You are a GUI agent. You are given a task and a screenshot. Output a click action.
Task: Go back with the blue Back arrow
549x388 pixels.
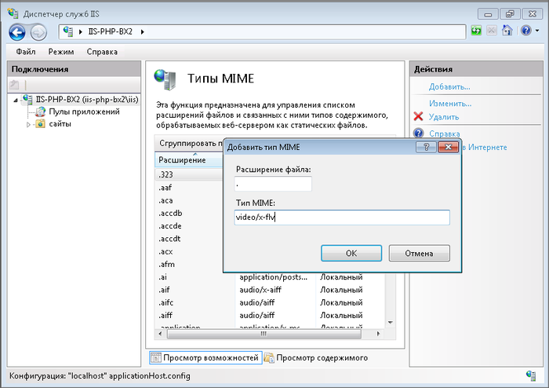point(17,33)
